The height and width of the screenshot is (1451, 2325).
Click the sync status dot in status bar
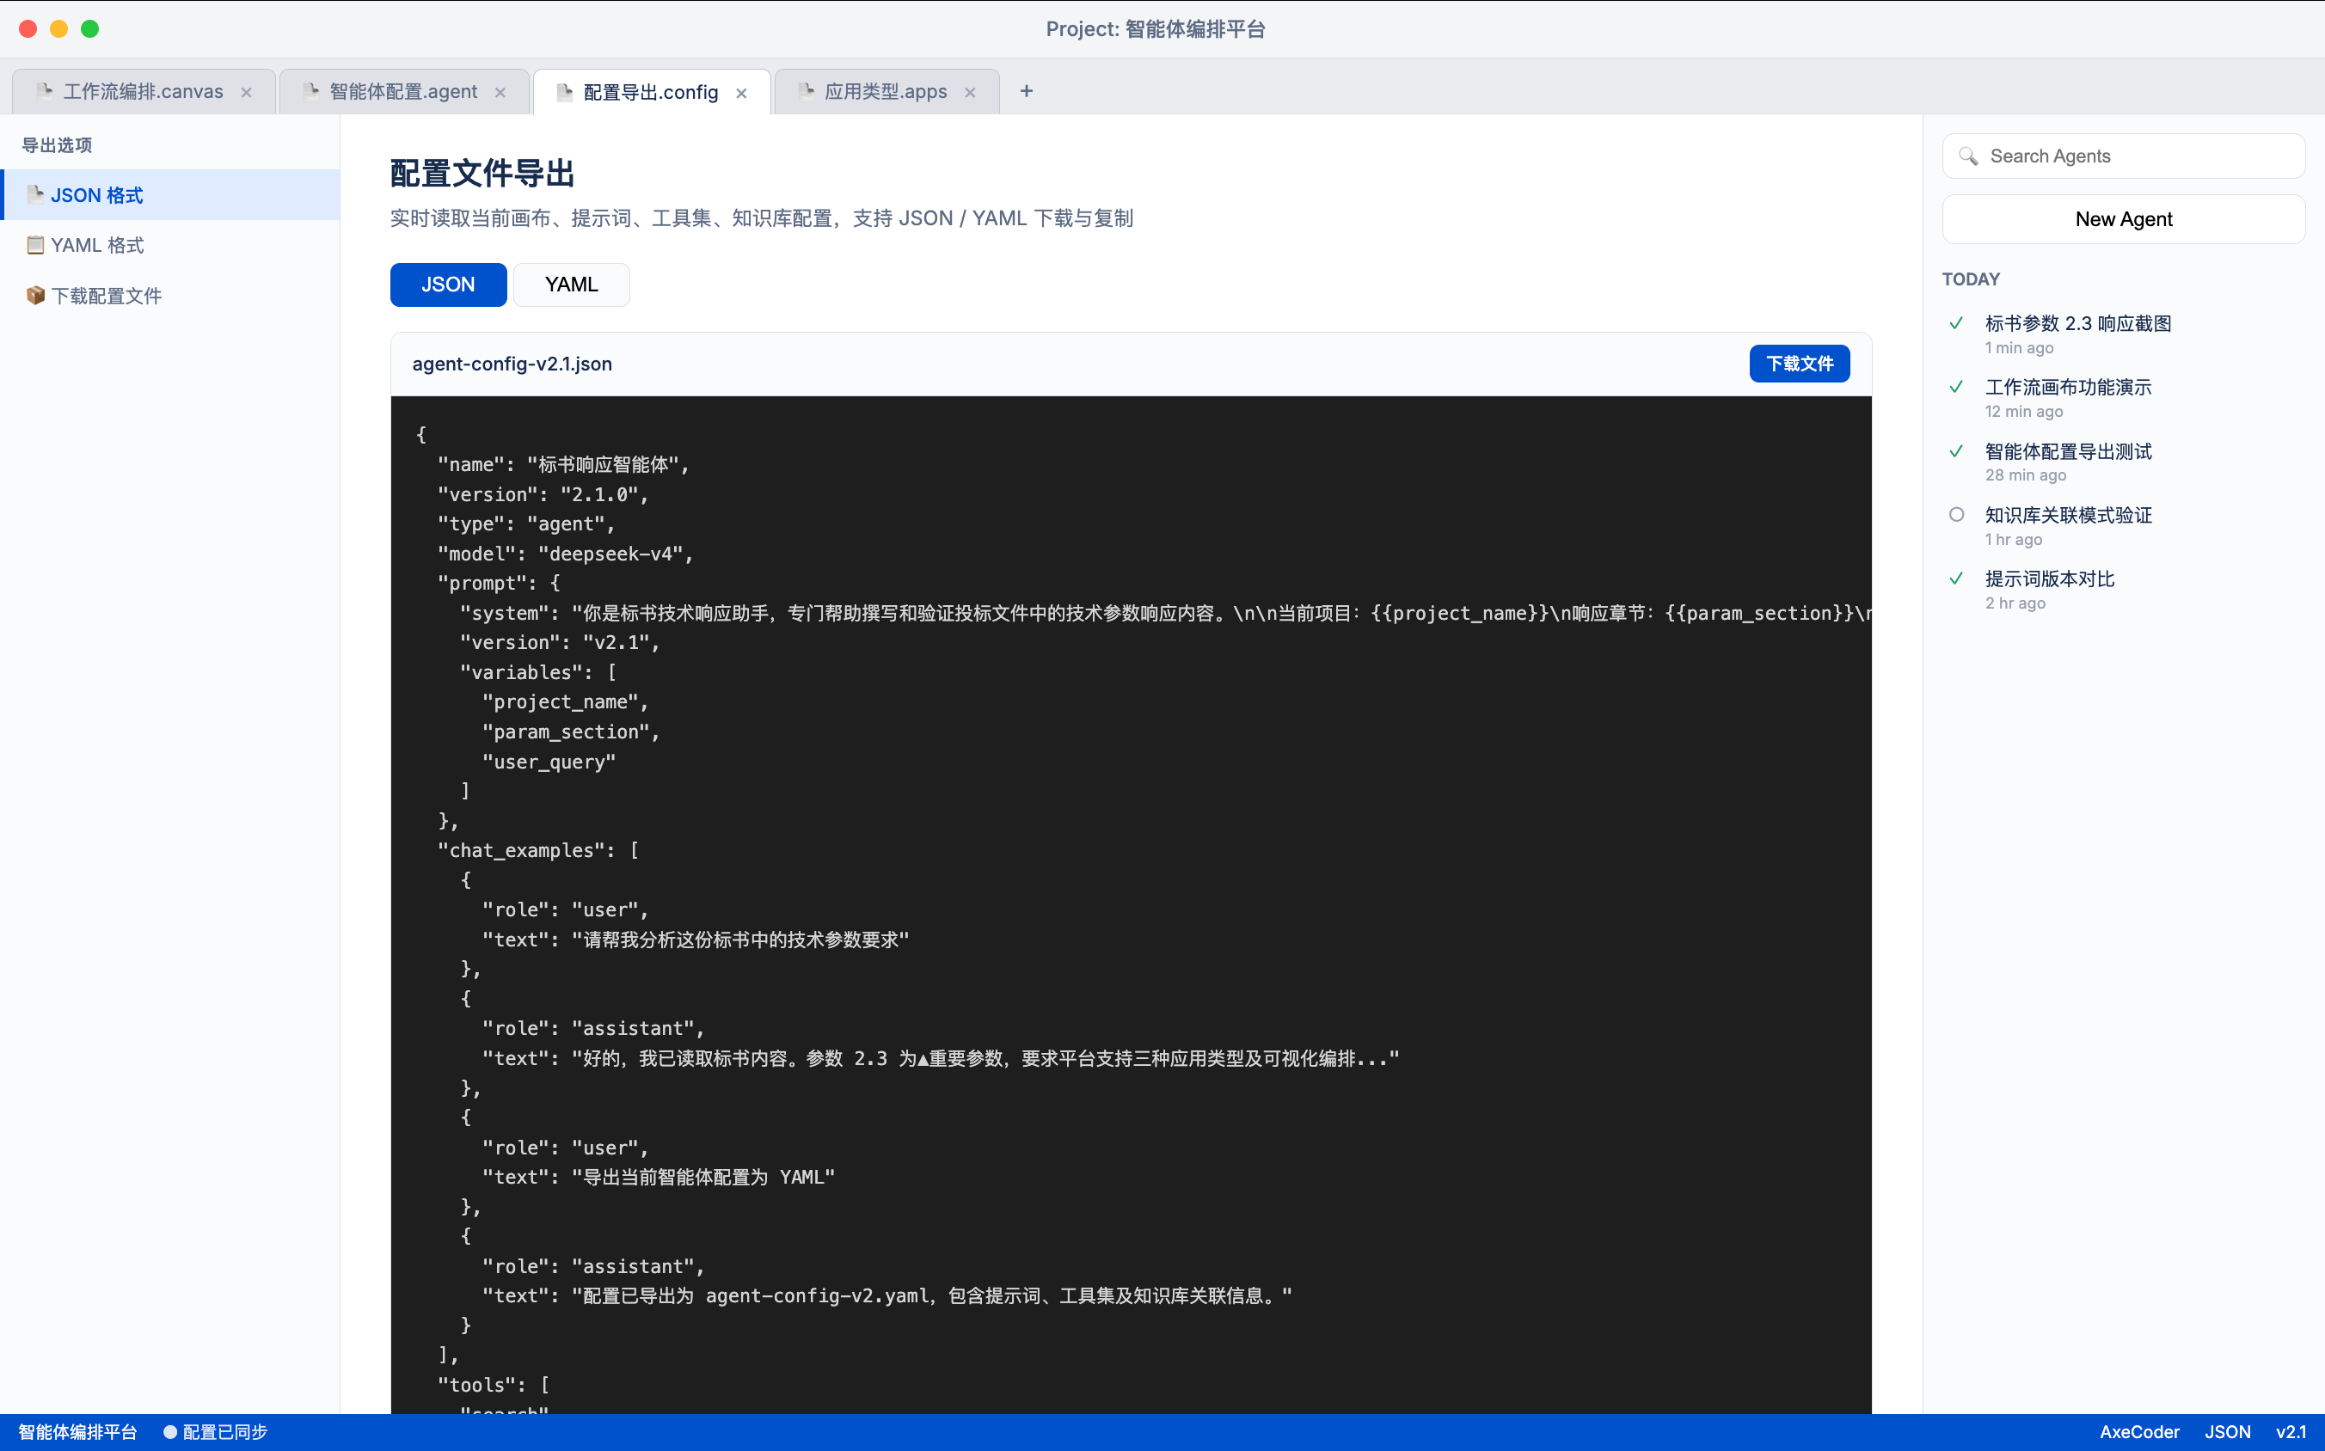(x=170, y=1432)
